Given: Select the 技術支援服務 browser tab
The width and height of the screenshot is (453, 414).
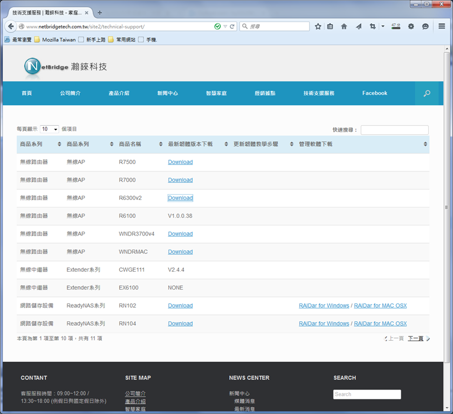Looking at the screenshot, I should tap(50, 13).
